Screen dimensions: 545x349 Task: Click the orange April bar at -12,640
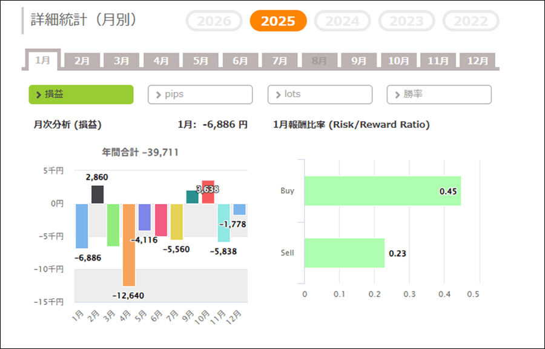coord(129,244)
